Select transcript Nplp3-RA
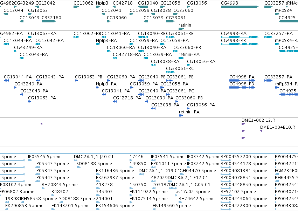 106,41
